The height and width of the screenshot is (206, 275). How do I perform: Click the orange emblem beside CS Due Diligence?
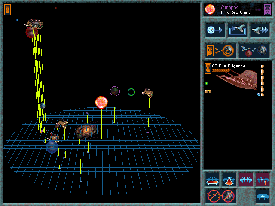tap(208, 68)
